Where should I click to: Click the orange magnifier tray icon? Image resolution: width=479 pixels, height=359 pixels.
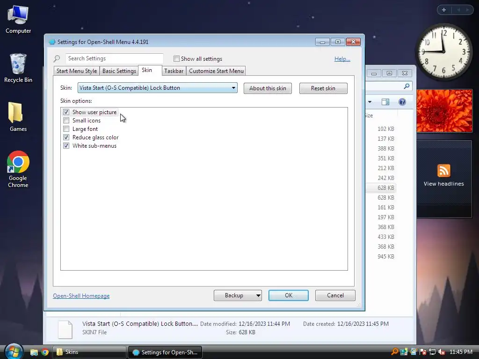pos(394,352)
